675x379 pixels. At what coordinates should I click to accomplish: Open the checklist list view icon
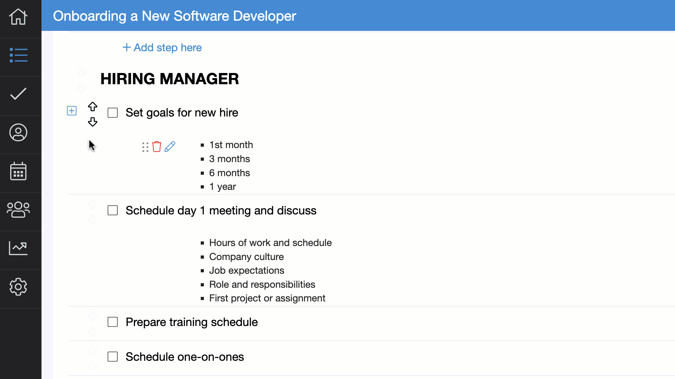(18, 55)
